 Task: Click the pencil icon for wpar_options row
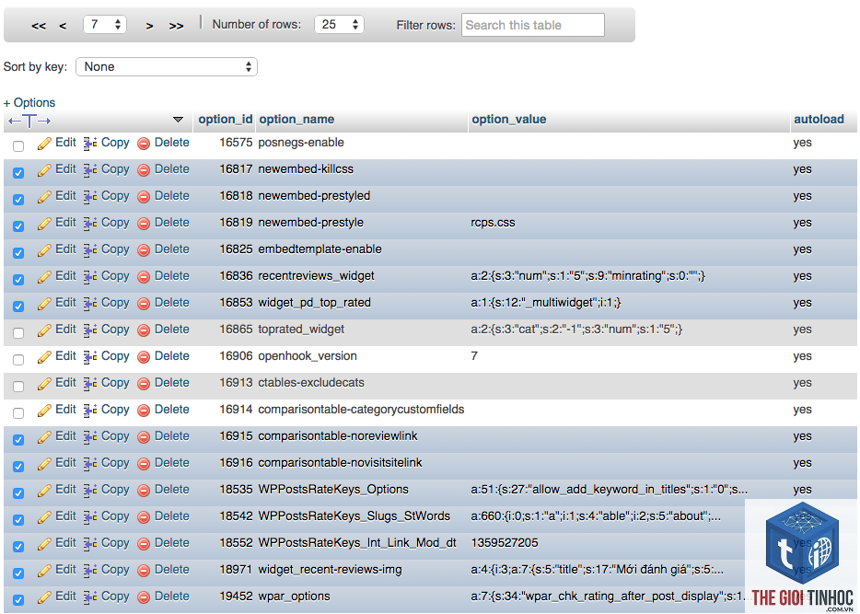[44, 597]
